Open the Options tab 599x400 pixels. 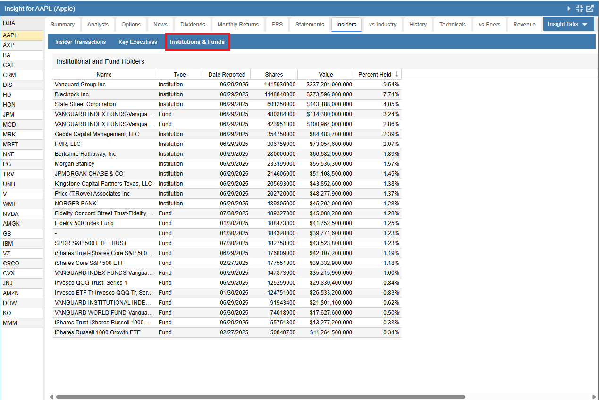coord(131,25)
